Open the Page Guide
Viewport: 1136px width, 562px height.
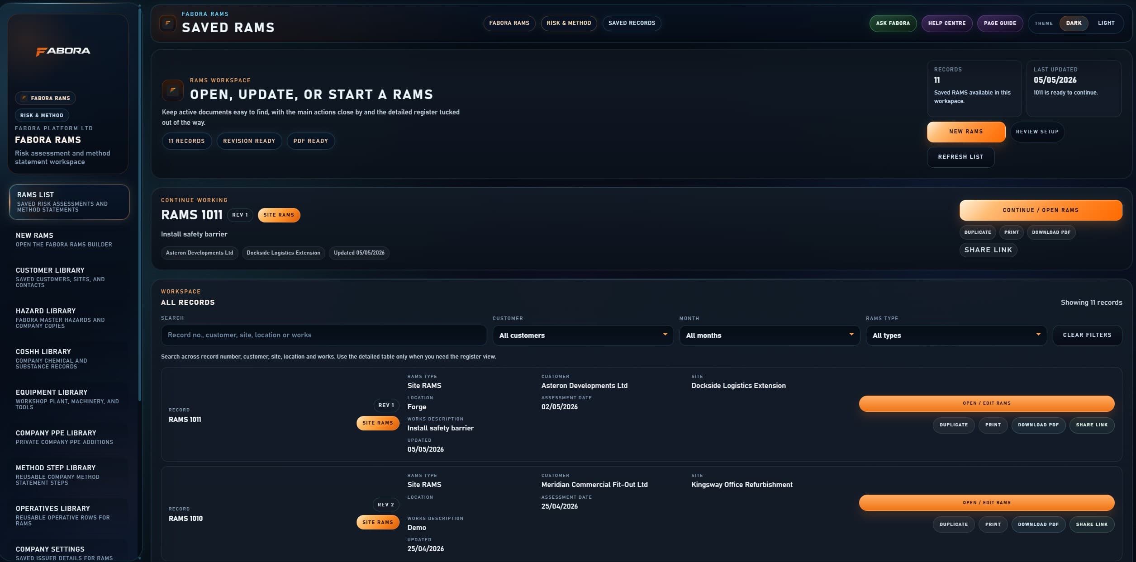1000,24
